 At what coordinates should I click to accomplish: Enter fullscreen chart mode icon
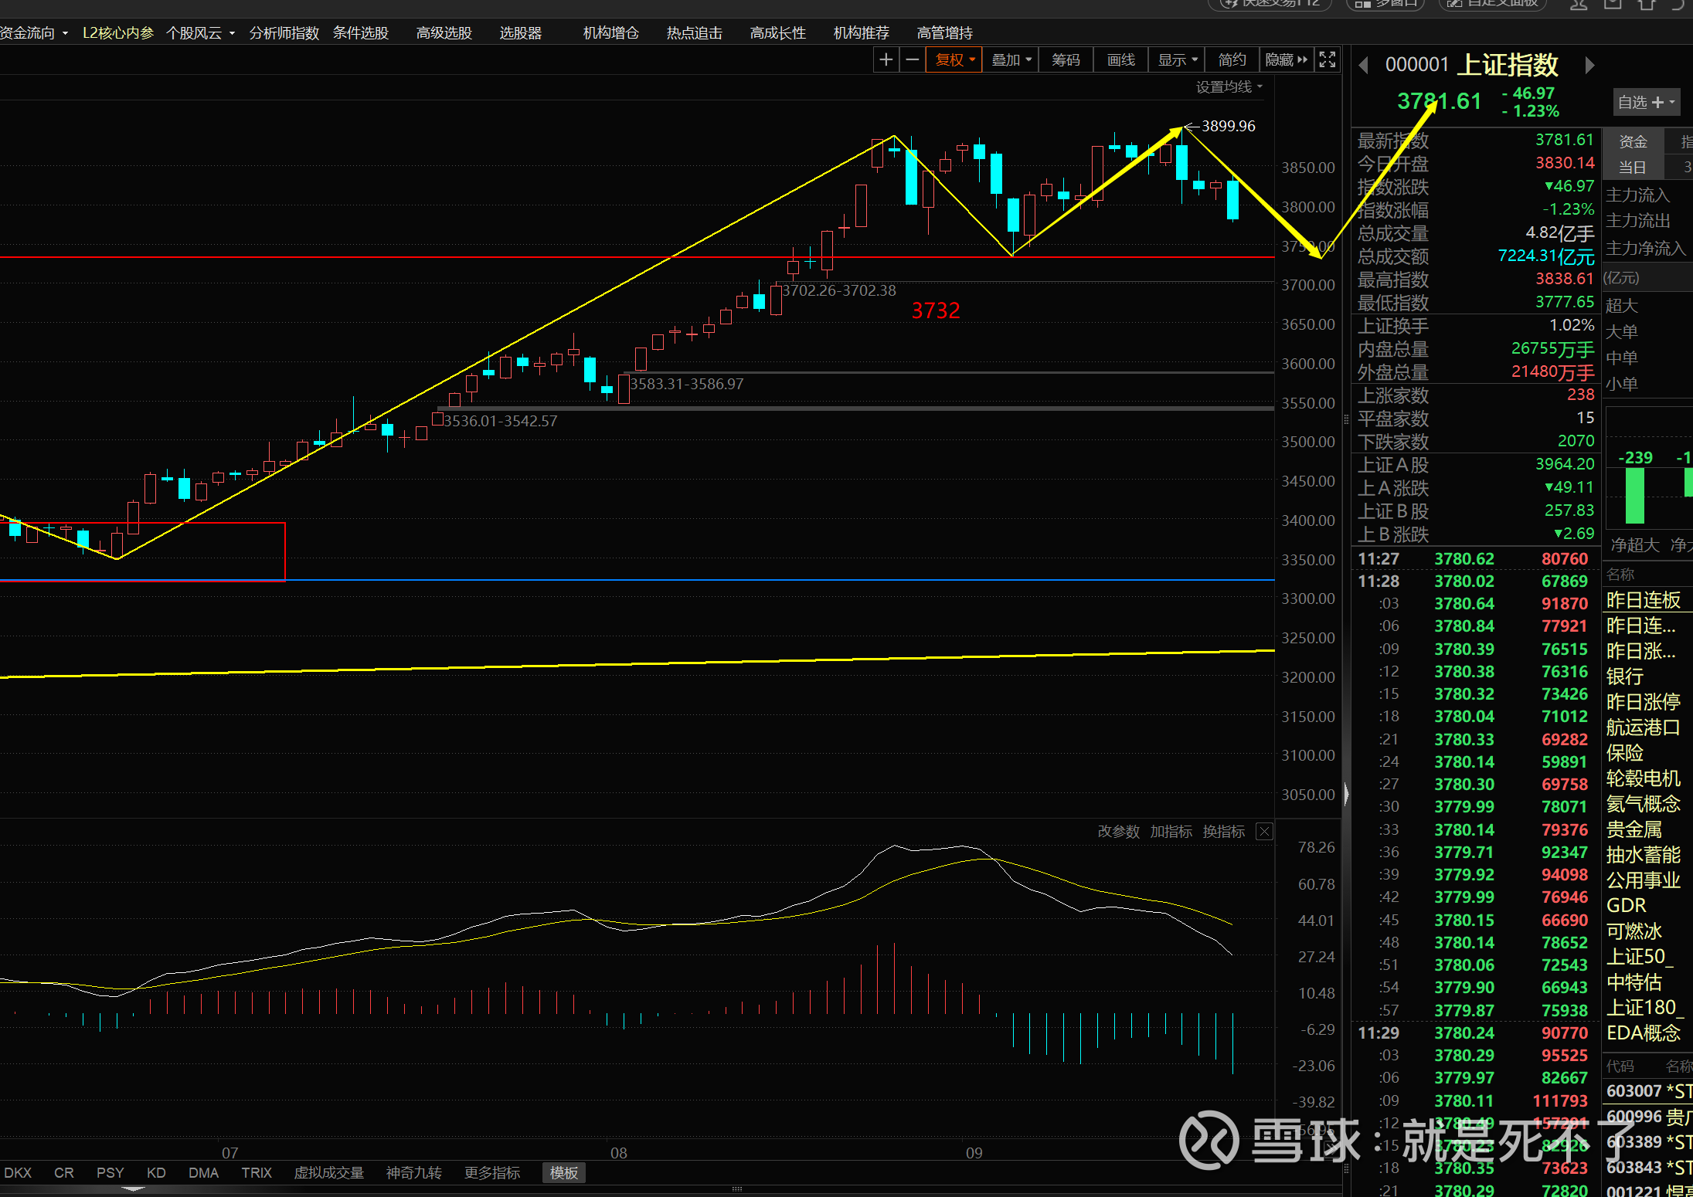[x=1327, y=59]
